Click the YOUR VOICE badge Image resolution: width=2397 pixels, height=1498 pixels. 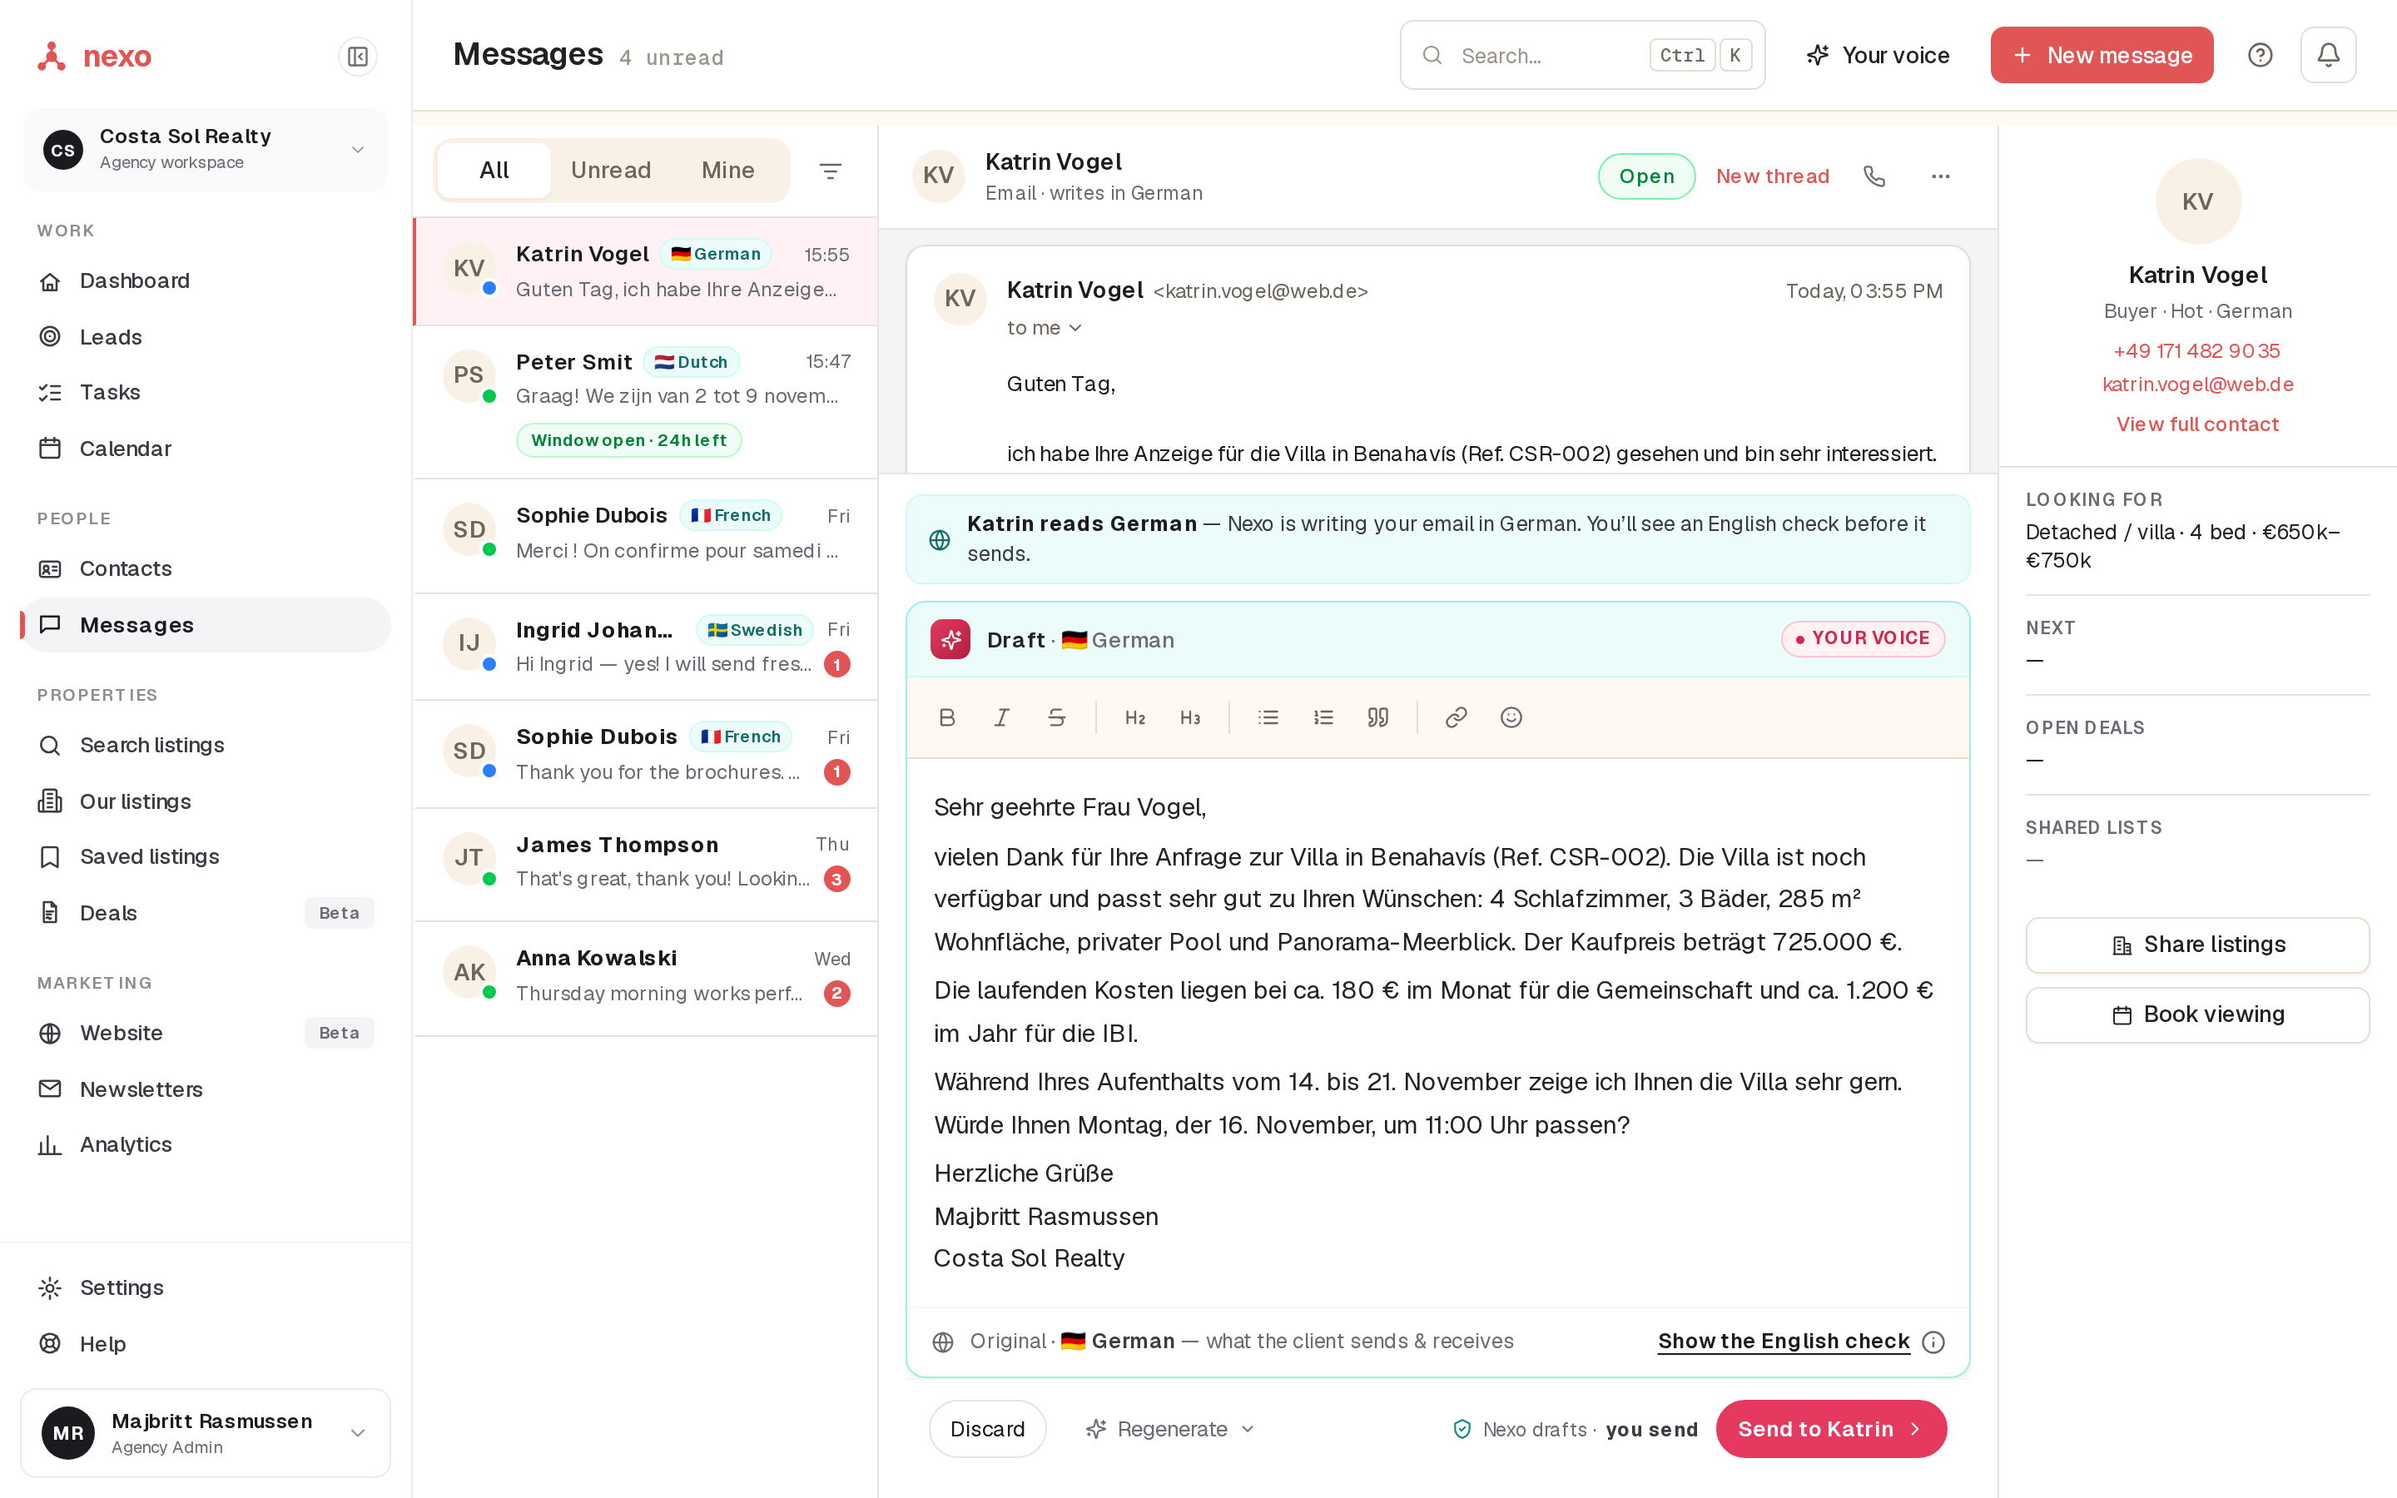(1862, 638)
